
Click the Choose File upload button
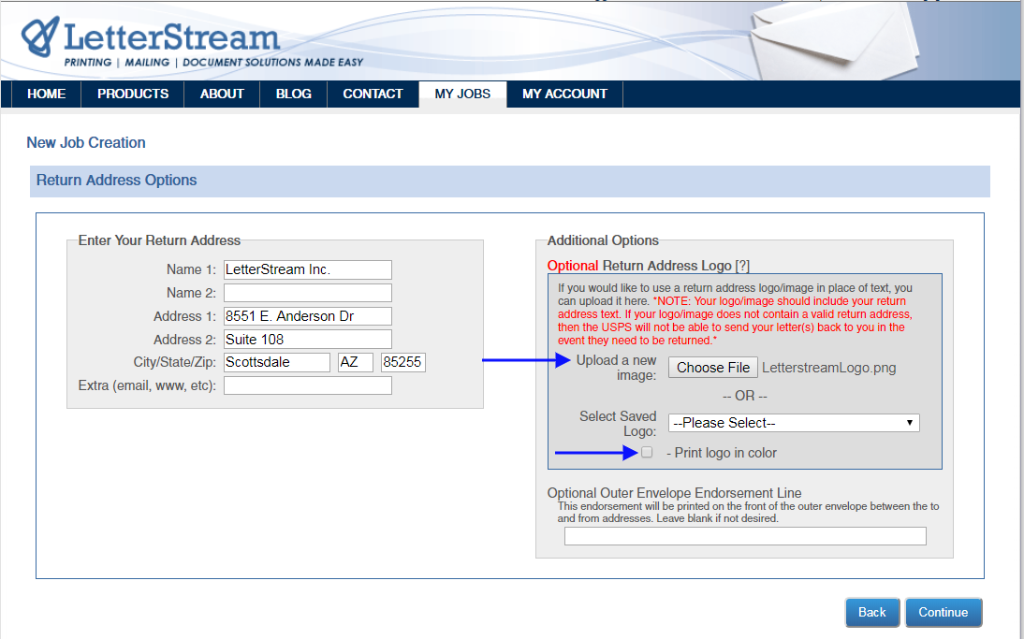[x=712, y=367]
